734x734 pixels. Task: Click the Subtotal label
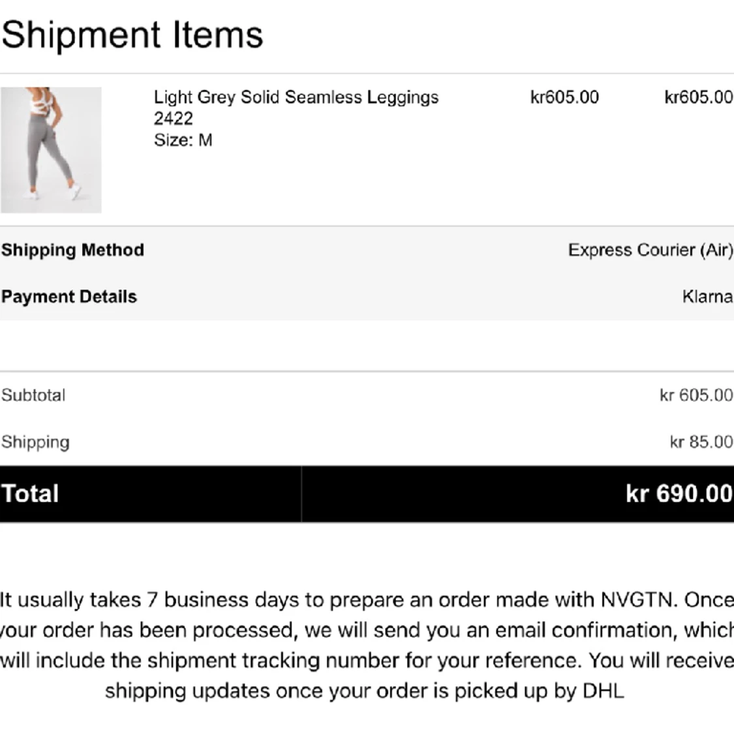tap(33, 395)
